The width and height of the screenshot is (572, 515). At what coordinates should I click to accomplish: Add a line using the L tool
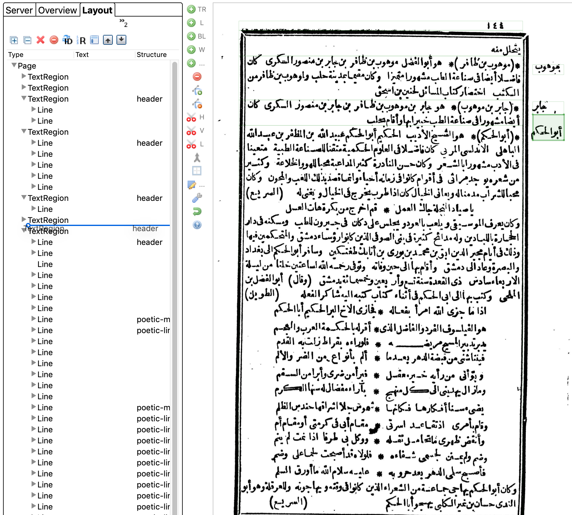(x=191, y=23)
